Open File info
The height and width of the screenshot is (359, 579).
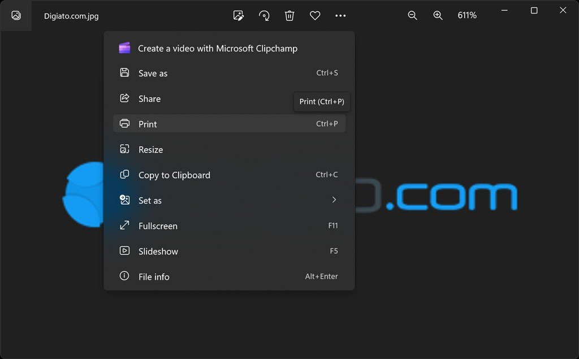(x=229, y=276)
